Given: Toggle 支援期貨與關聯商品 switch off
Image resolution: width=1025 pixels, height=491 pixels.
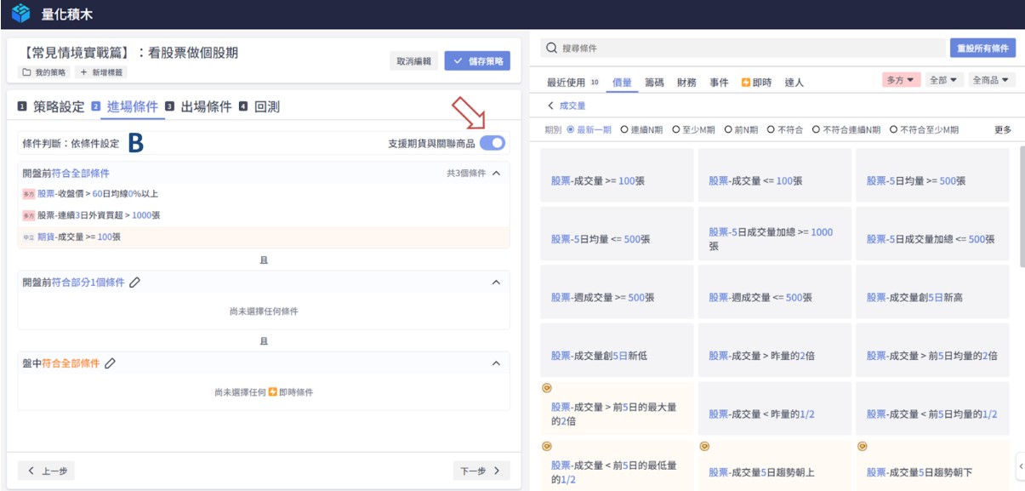Looking at the screenshot, I should (x=492, y=143).
